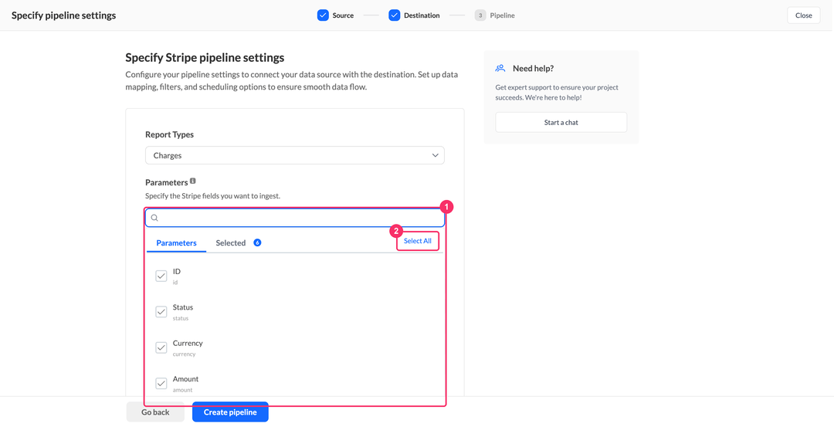This screenshot has height=427, width=834.
Task: Toggle the Amount parameter checkbox
Action: (x=161, y=383)
